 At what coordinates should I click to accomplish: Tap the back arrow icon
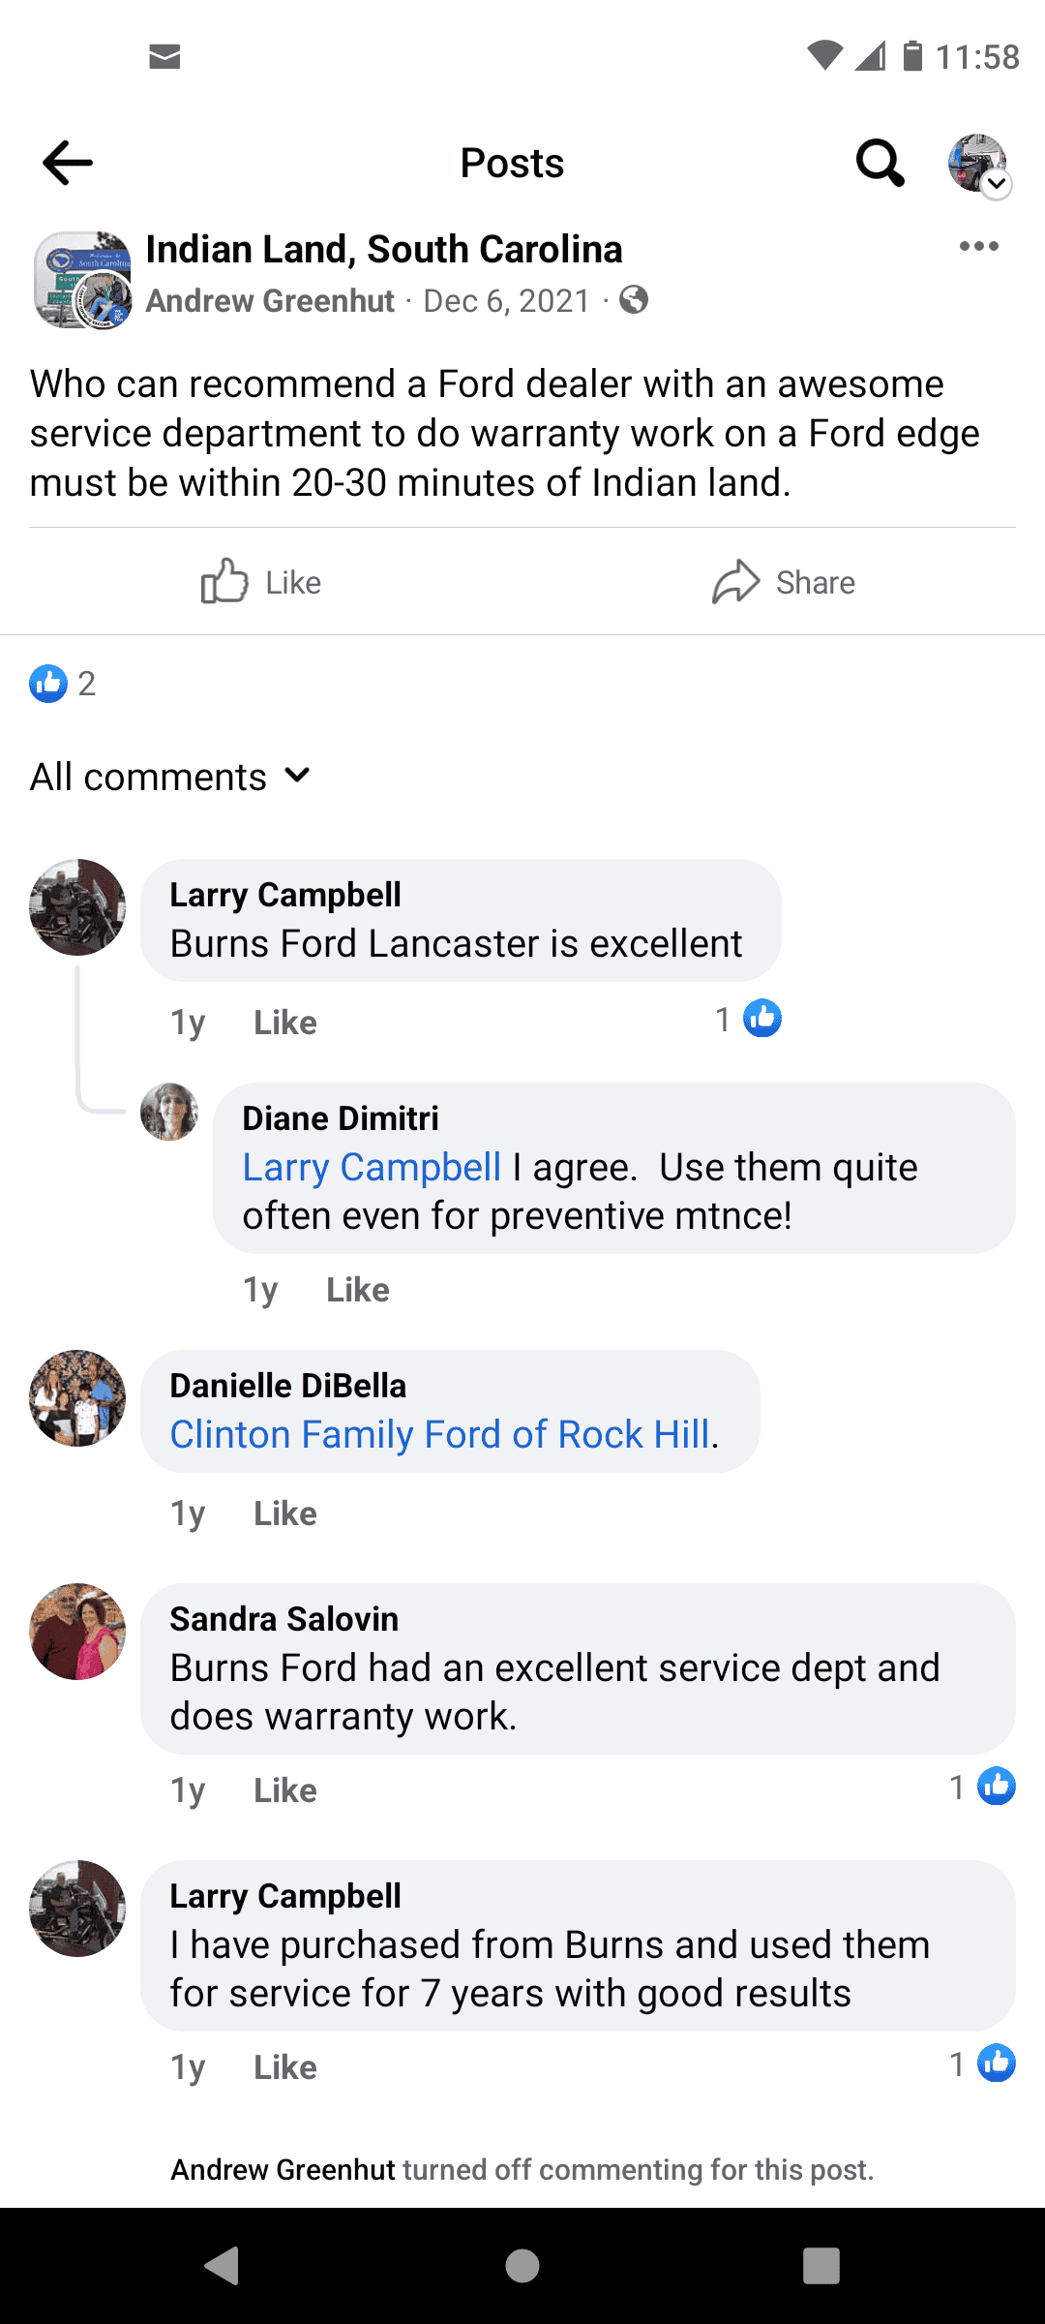click(x=68, y=163)
